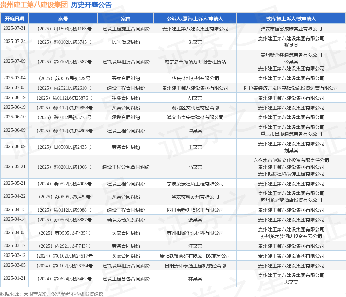Screen dimensions: 346x297
Task: Click the 开庭日期 column header
Action: (14, 18)
